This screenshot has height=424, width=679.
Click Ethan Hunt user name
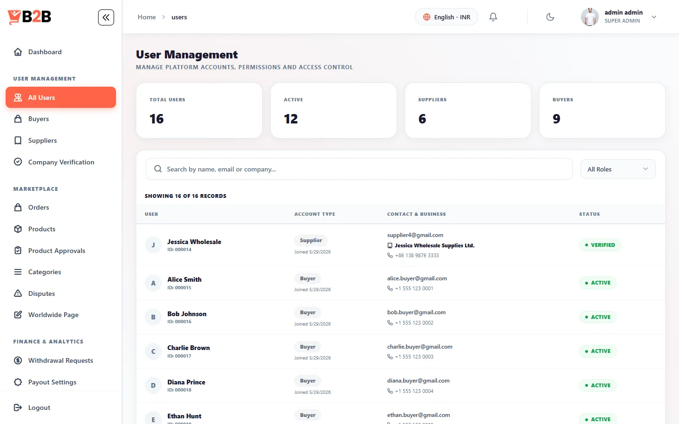[x=184, y=416]
